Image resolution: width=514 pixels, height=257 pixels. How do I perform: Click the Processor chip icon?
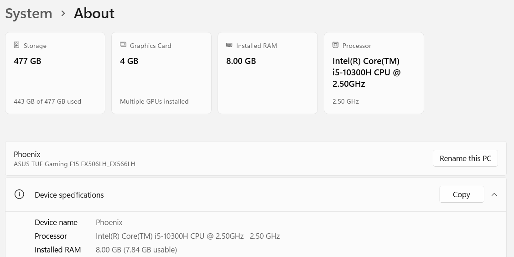[335, 45]
